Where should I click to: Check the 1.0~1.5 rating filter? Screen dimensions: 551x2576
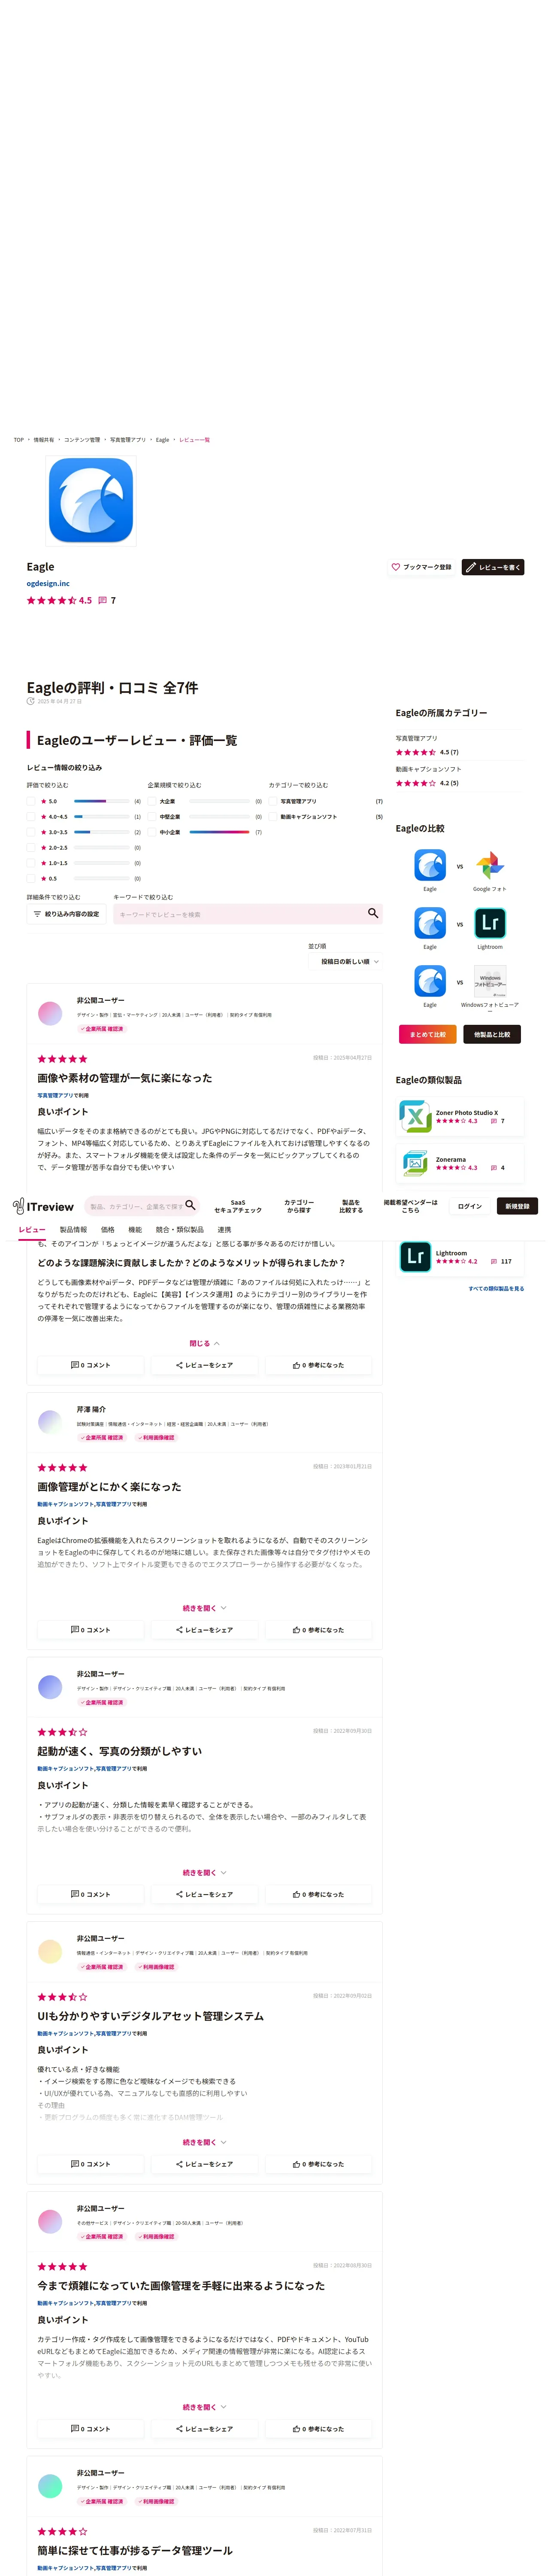[x=31, y=863]
